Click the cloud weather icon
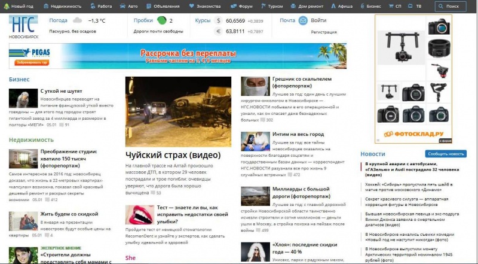478x264 pixels. click(x=78, y=20)
